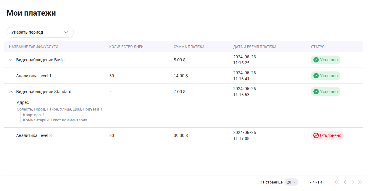Select the Аналитика Level 1 payment row
The height and width of the screenshot is (191, 368).
(34, 76)
